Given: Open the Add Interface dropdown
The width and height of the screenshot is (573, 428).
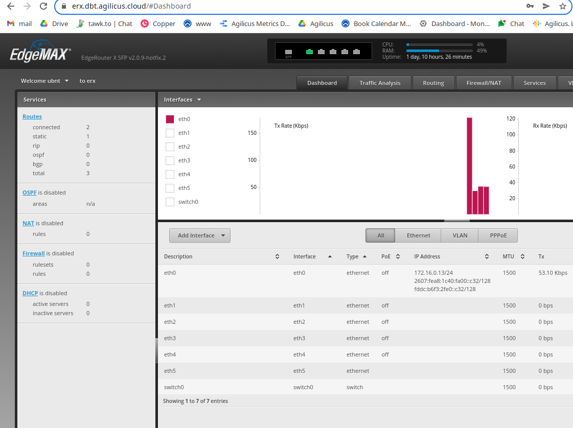Looking at the screenshot, I should (200, 235).
